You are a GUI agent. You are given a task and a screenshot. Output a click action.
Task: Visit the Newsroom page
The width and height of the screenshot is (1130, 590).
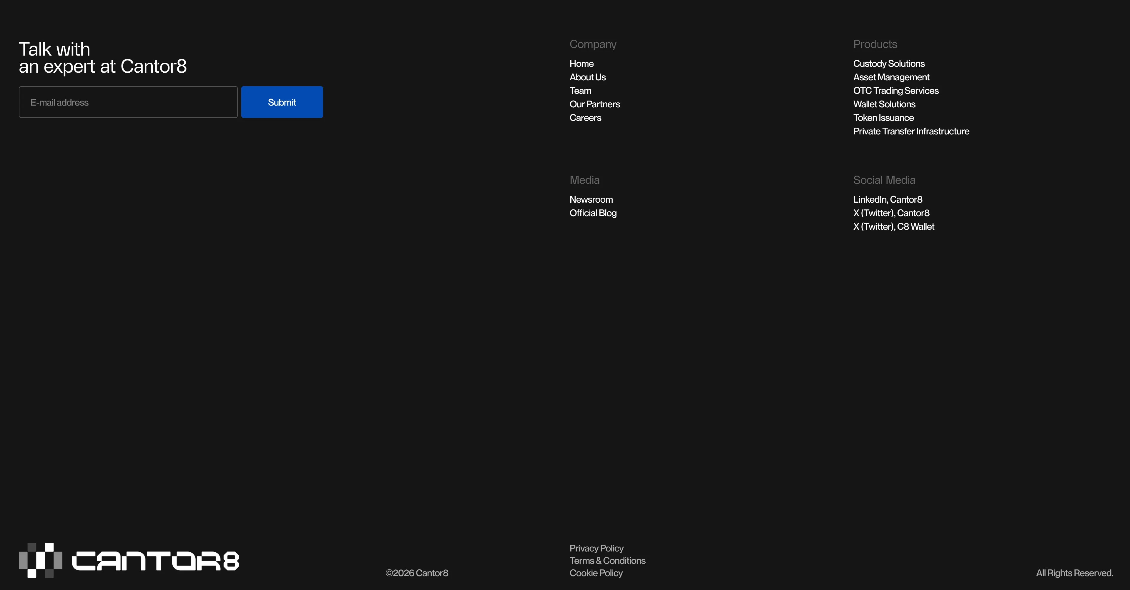[x=591, y=199]
